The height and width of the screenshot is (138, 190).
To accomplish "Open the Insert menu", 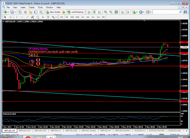I will (x=23, y=7).
